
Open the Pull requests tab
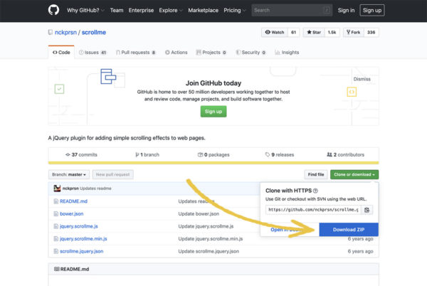coord(137,52)
